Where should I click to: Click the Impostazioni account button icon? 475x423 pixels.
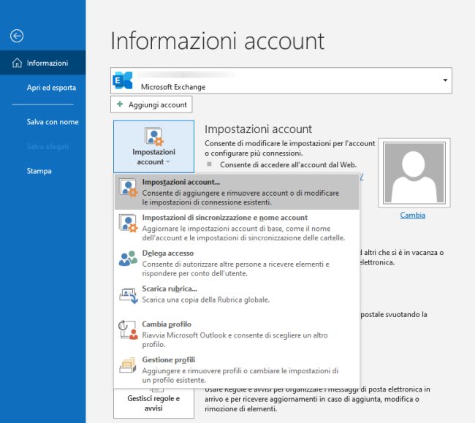click(154, 137)
